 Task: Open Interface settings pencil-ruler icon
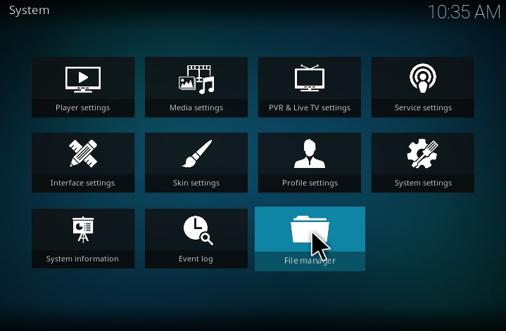pyautogui.click(x=83, y=153)
